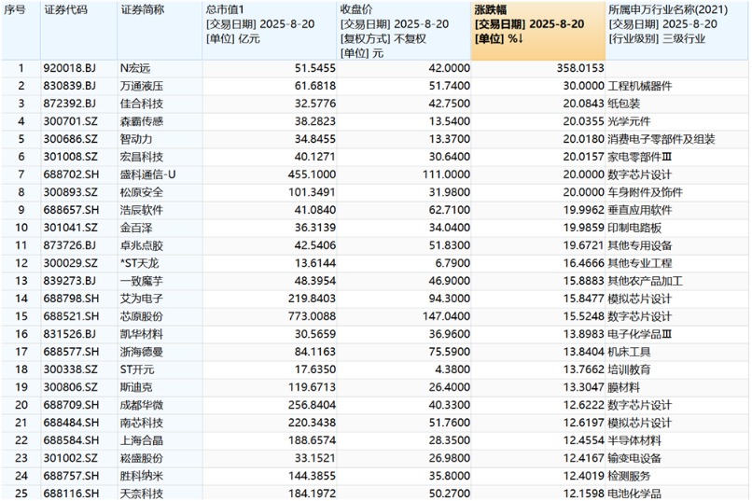Click industry cell 其他农产品加工

(x=645, y=281)
